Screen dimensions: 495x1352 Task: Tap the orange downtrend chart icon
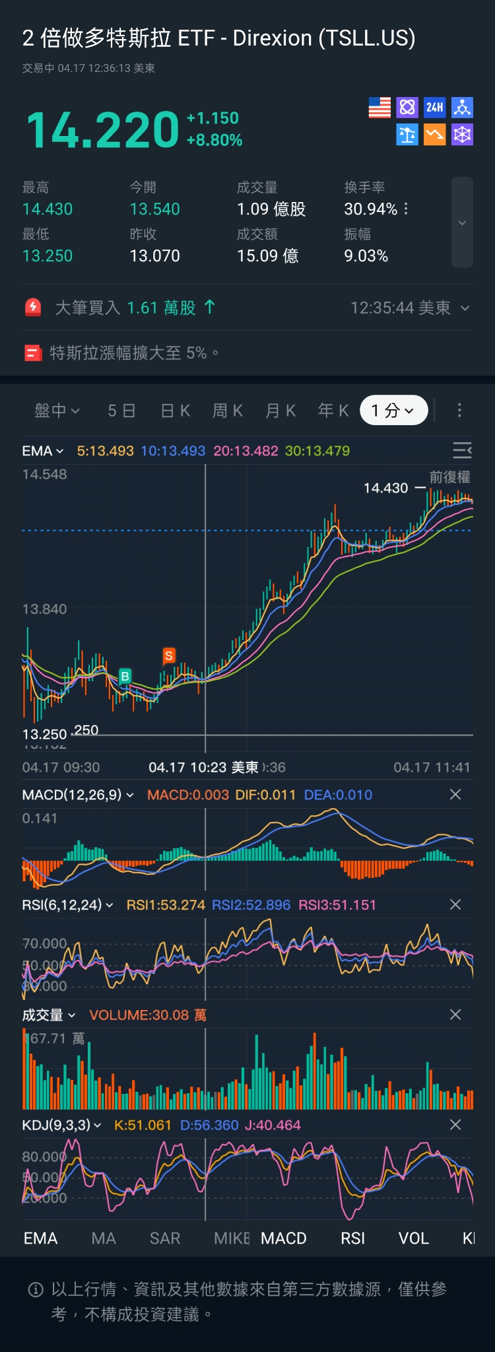[434, 135]
